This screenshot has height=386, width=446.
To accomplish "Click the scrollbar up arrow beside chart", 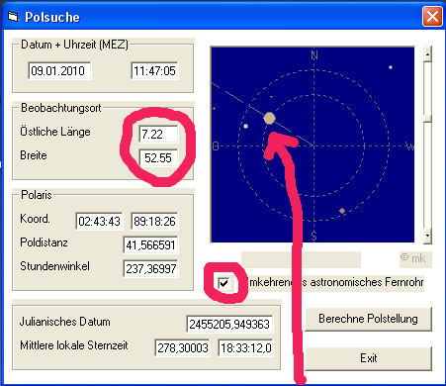I will pyautogui.click(x=427, y=53).
